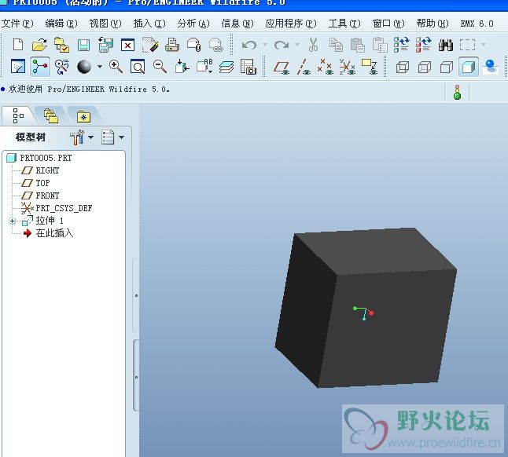
Task: Click the Repaint screen icon
Action: 18,67
